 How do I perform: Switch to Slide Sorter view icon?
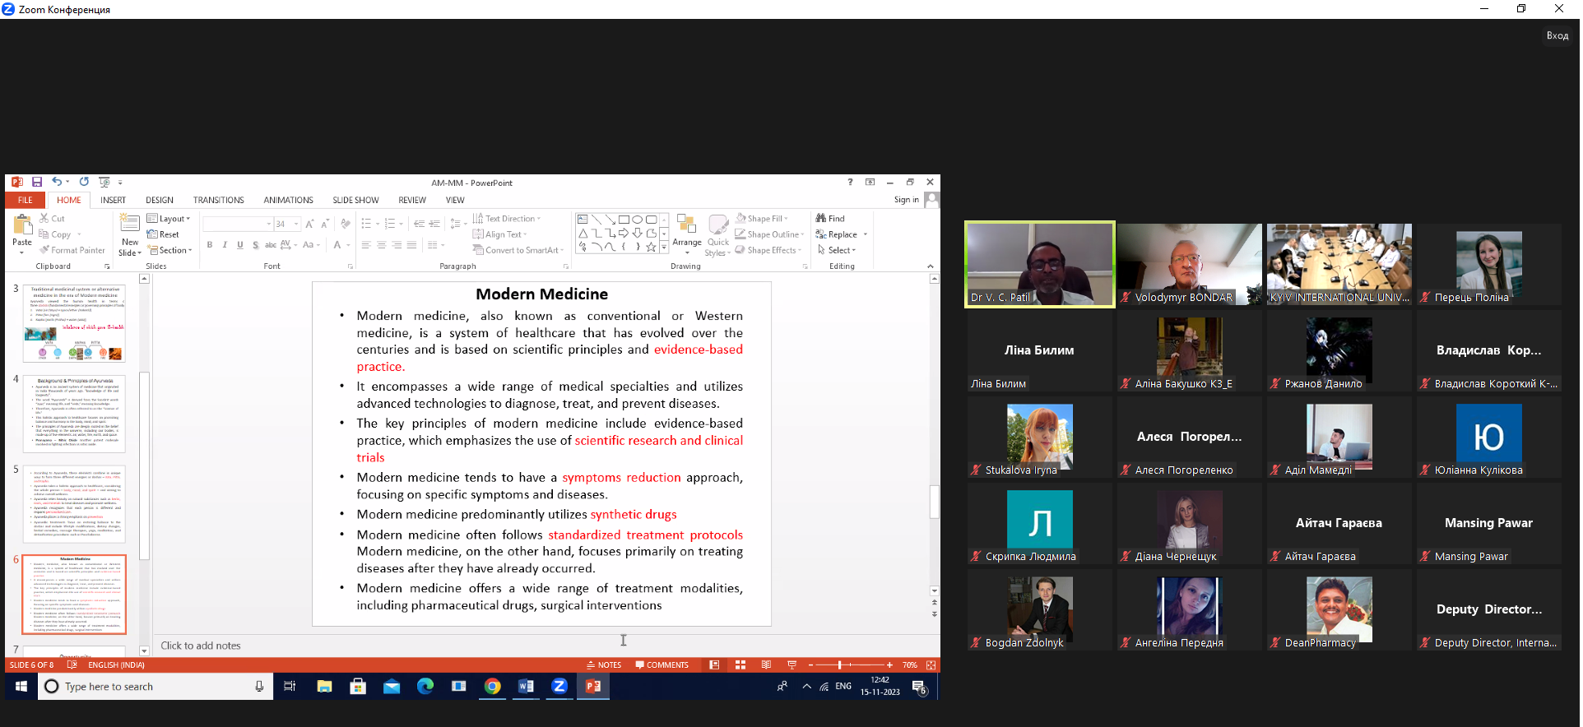740,665
